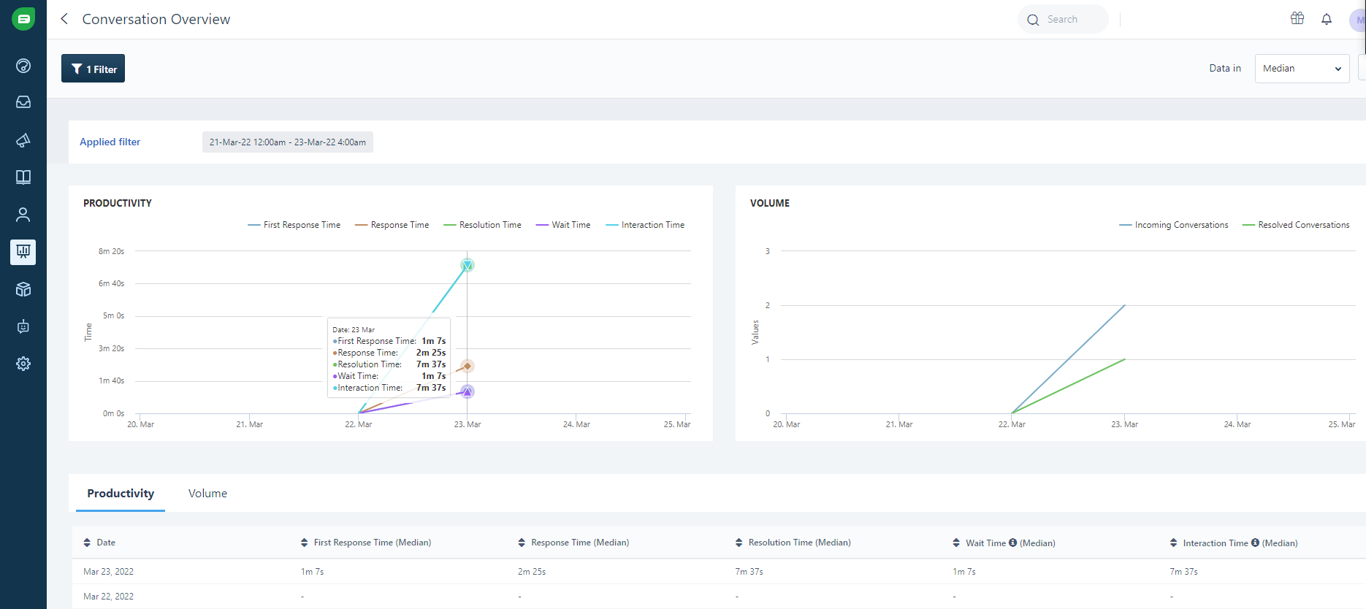Click the VOLUME chart heading
The image size is (1366, 609).
pyautogui.click(x=770, y=203)
